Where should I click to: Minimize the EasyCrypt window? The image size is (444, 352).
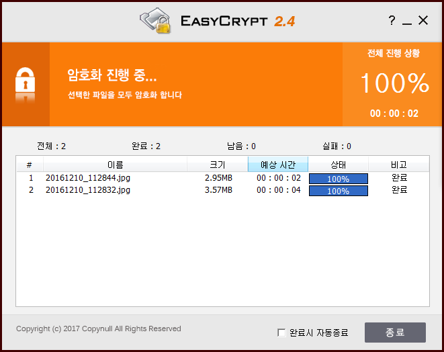click(407, 23)
